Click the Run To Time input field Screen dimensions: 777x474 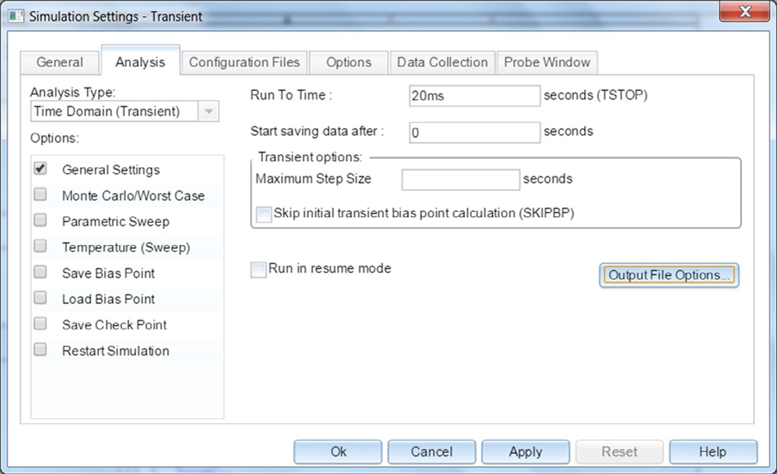474,96
